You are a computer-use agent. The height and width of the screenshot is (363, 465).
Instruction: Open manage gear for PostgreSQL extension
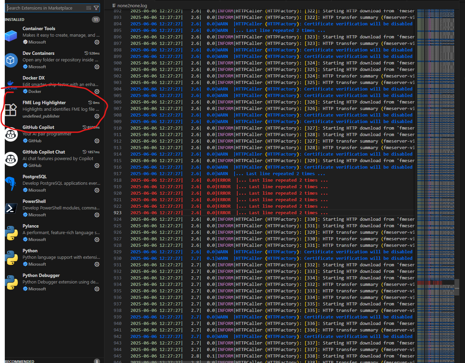pyautogui.click(x=97, y=190)
